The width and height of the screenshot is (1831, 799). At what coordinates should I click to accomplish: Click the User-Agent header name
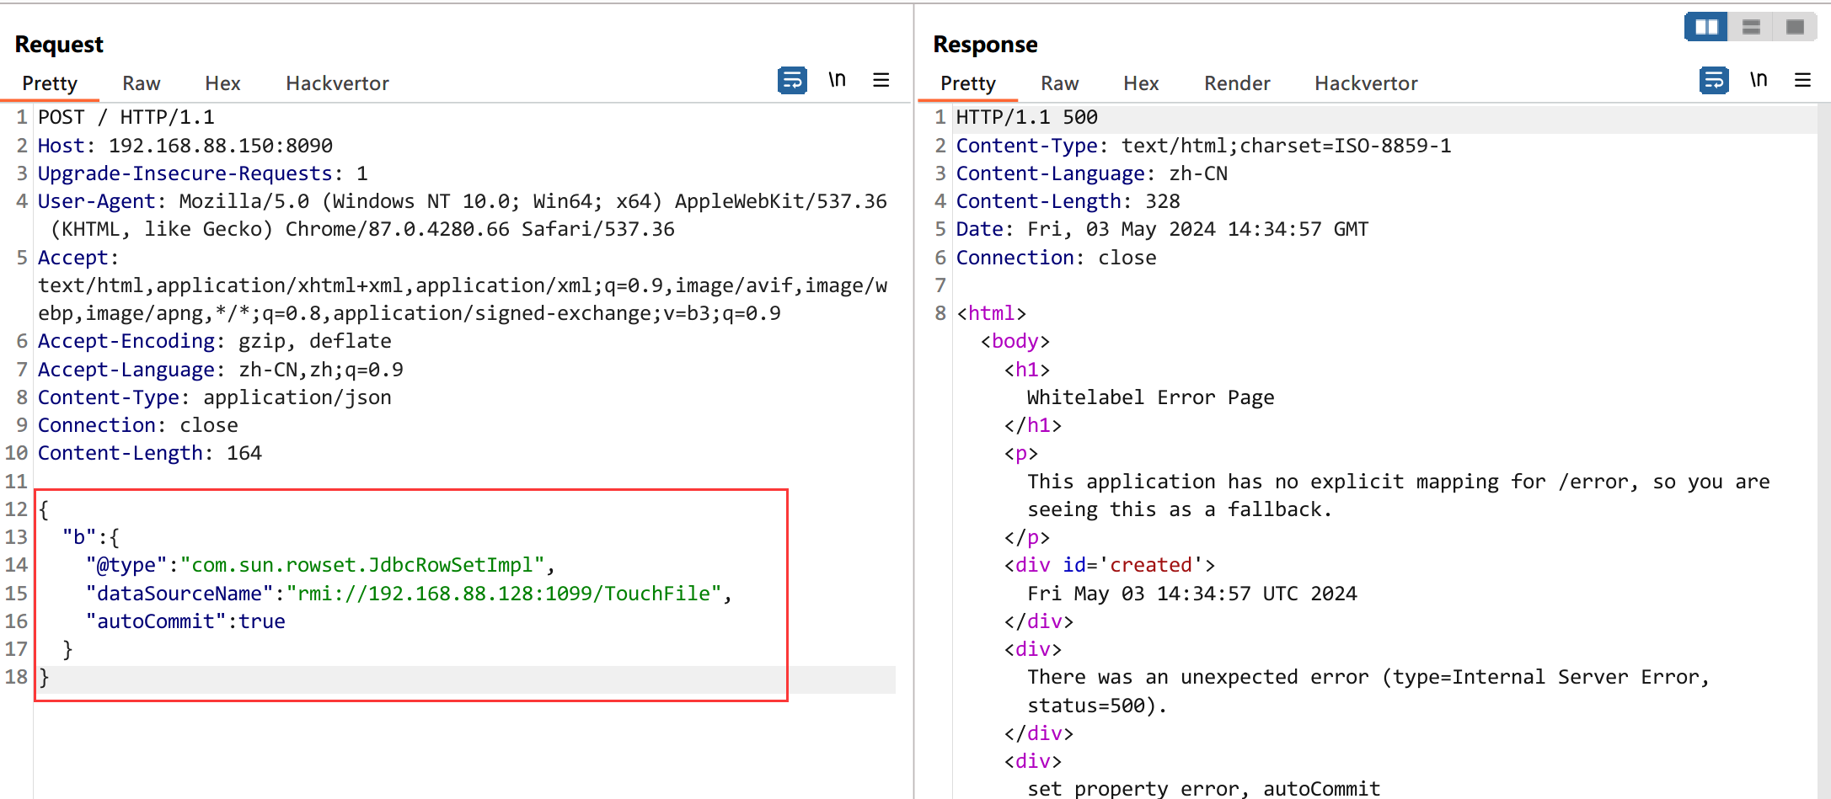(x=97, y=201)
